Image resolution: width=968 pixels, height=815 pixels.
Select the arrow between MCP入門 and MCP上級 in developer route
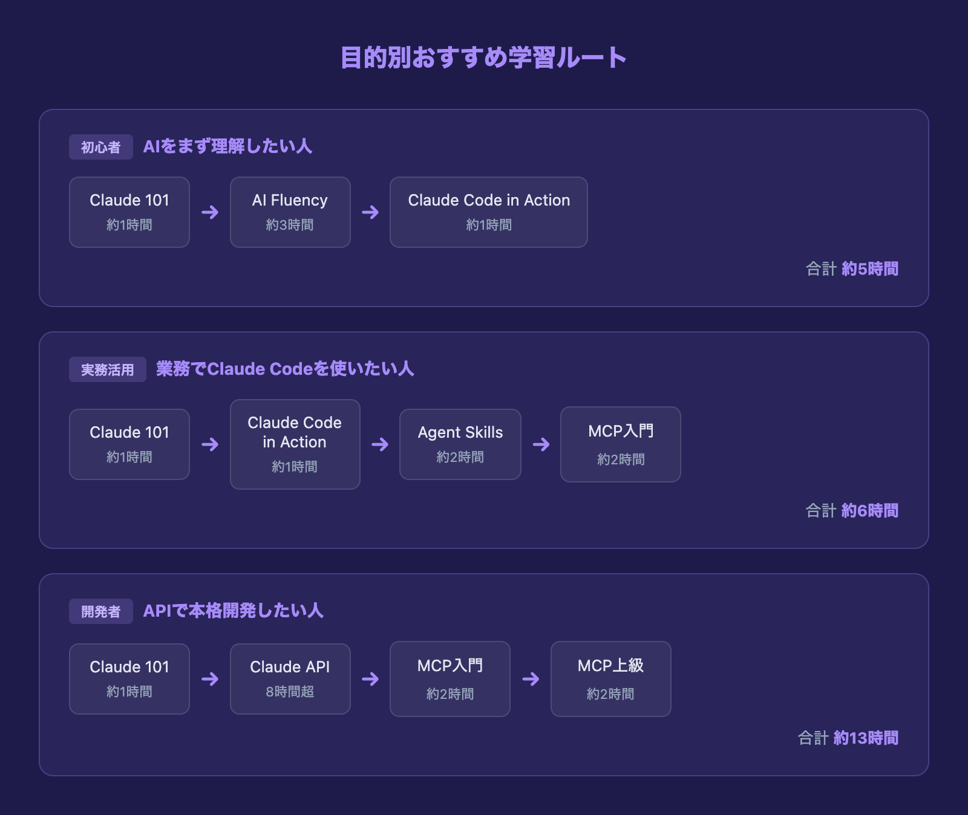pos(531,678)
